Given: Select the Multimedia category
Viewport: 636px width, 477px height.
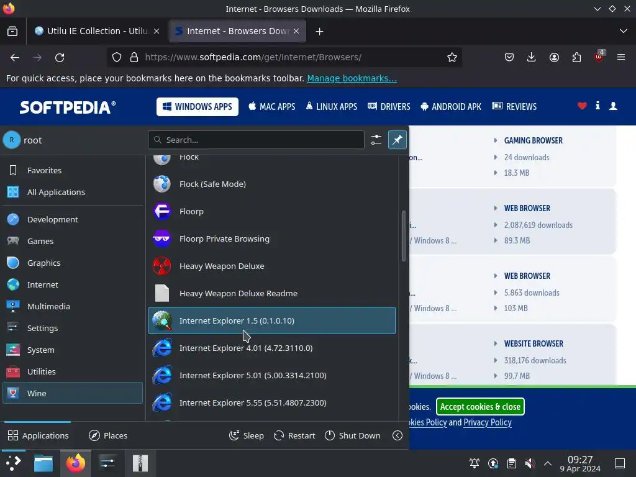Looking at the screenshot, I should point(72,307).
